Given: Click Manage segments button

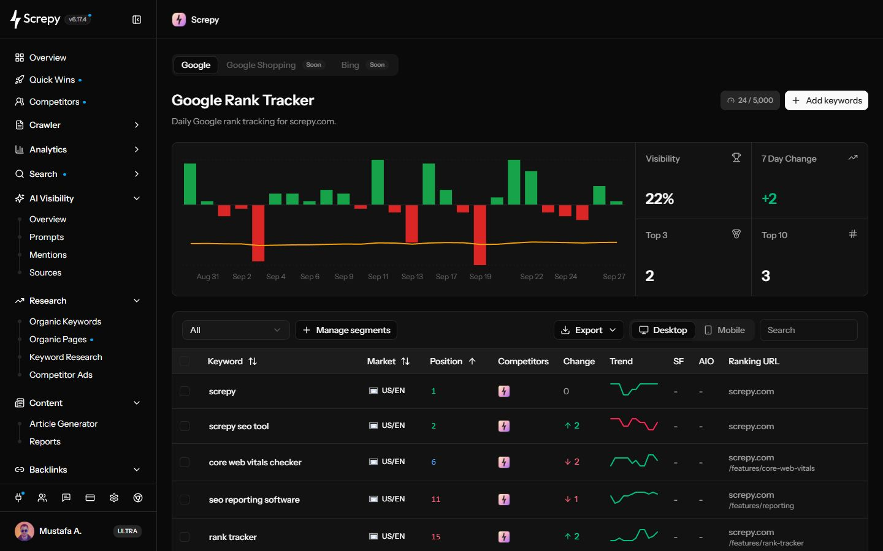Looking at the screenshot, I should click(346, 330).
